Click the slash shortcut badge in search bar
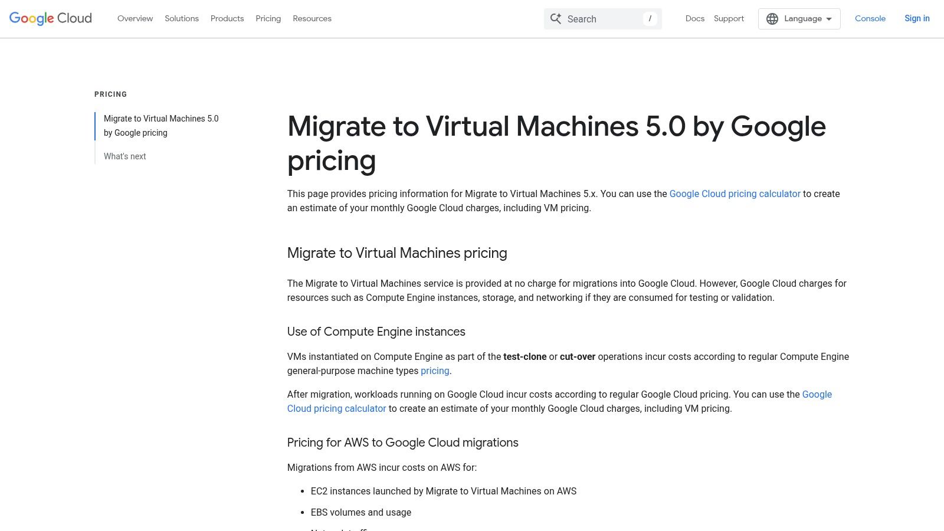The height and width of the screenshot is (531, 944). (x=650, y=18)
